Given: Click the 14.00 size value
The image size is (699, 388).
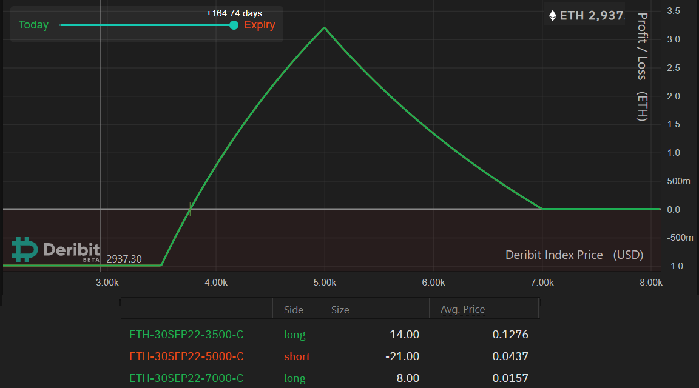Looking at the screenshot, I should pos(404,335).
